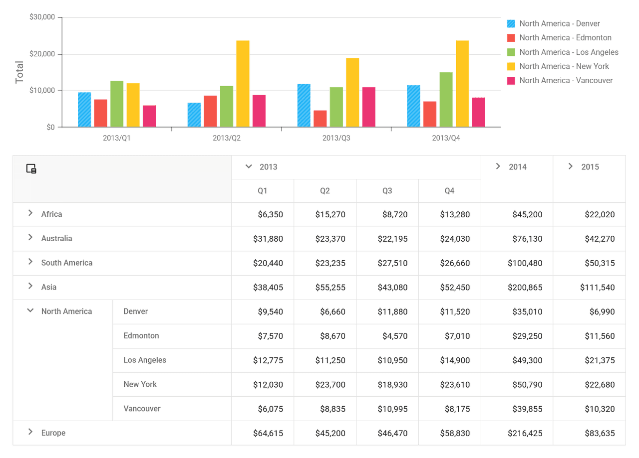The width and height of the screenshot is (639, 458).
Task: Toggle North America - Edmonton legend swatch
Action: pyautogui.click(x=511, y=38)
